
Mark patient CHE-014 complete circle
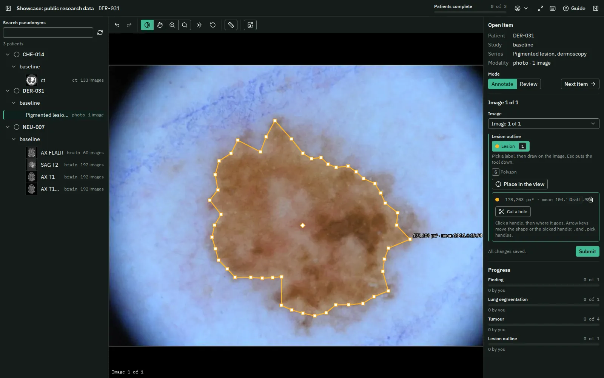click(17, 54)
